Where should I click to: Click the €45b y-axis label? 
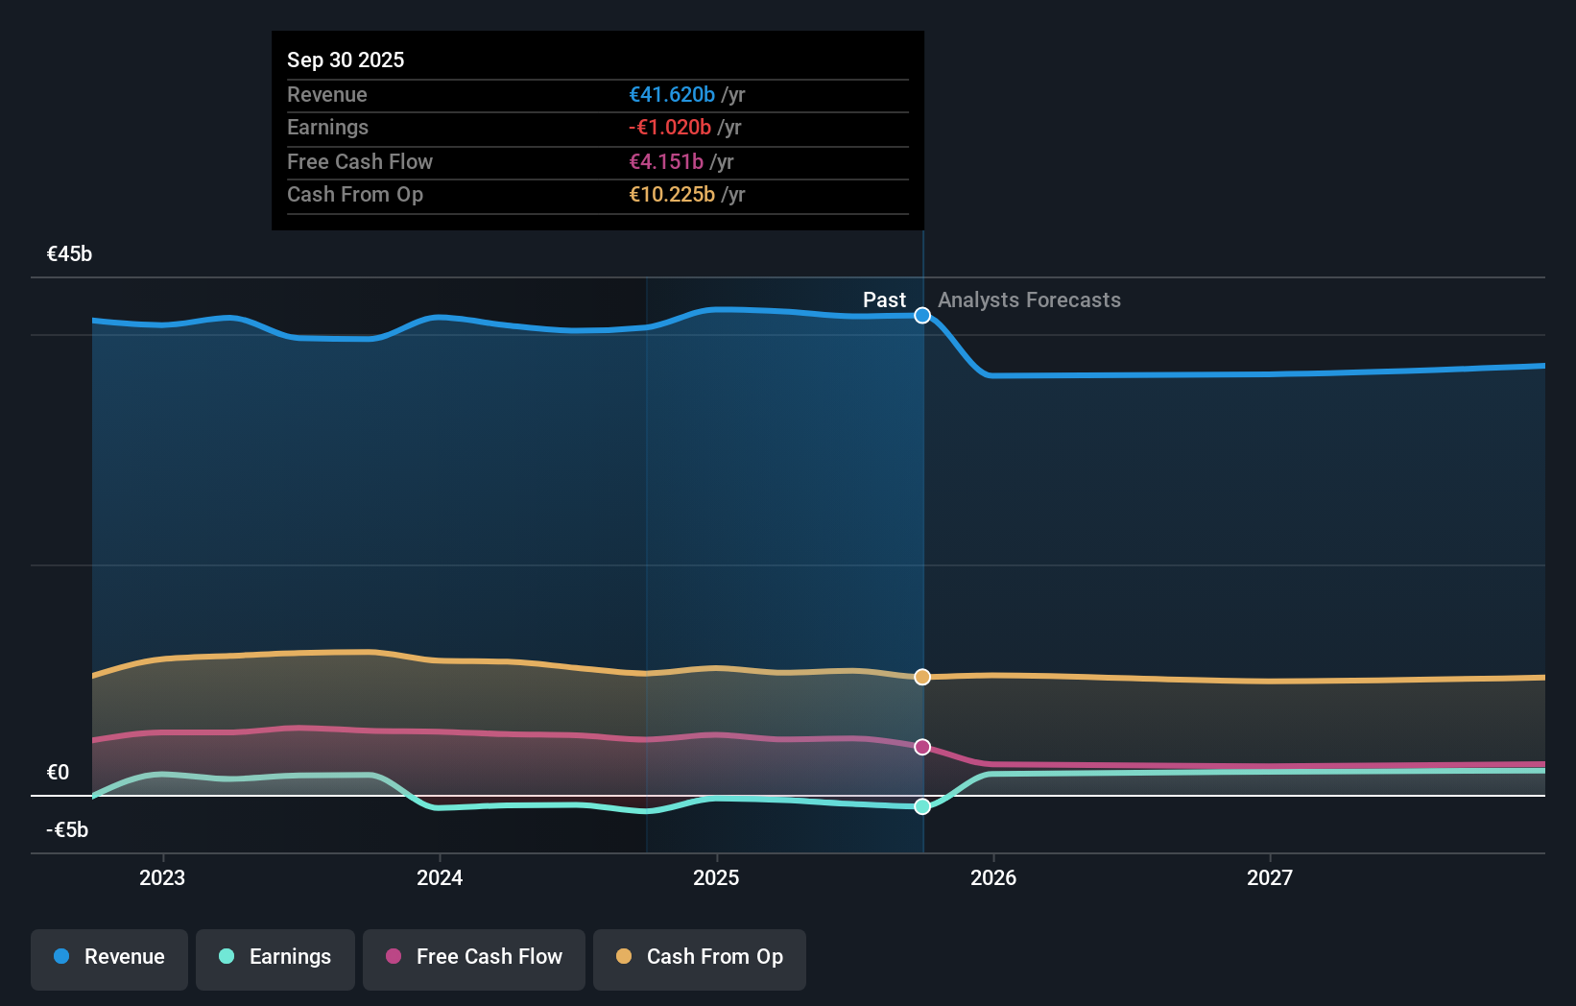tap(69, 254)
